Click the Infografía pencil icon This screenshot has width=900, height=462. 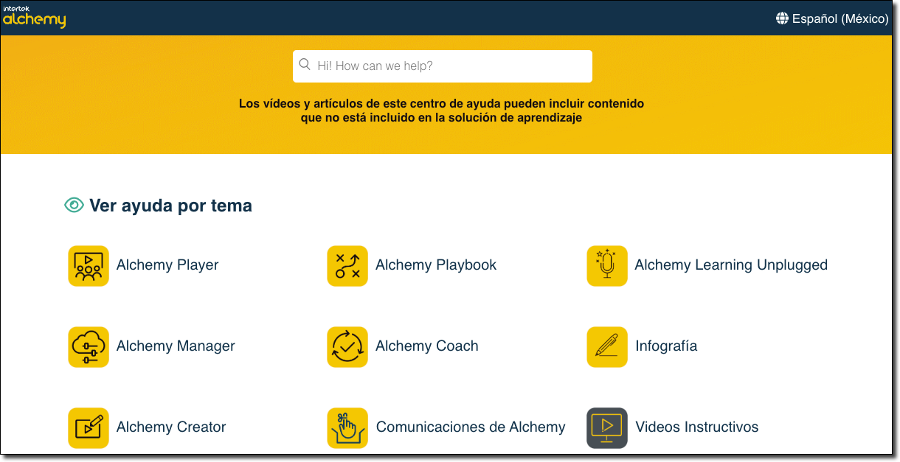pos(607,346)
